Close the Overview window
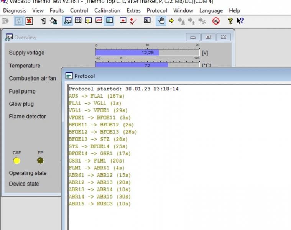Viewport: 291px width, 230px height. point(224,37)
